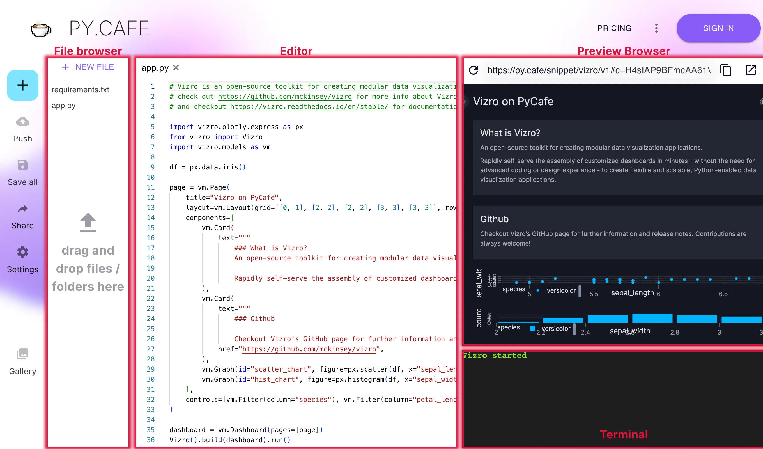This screenshot has width=763, height=449.
Task: Click the plus create-new button
Action: pyautogui.click(x=23, y=85)
